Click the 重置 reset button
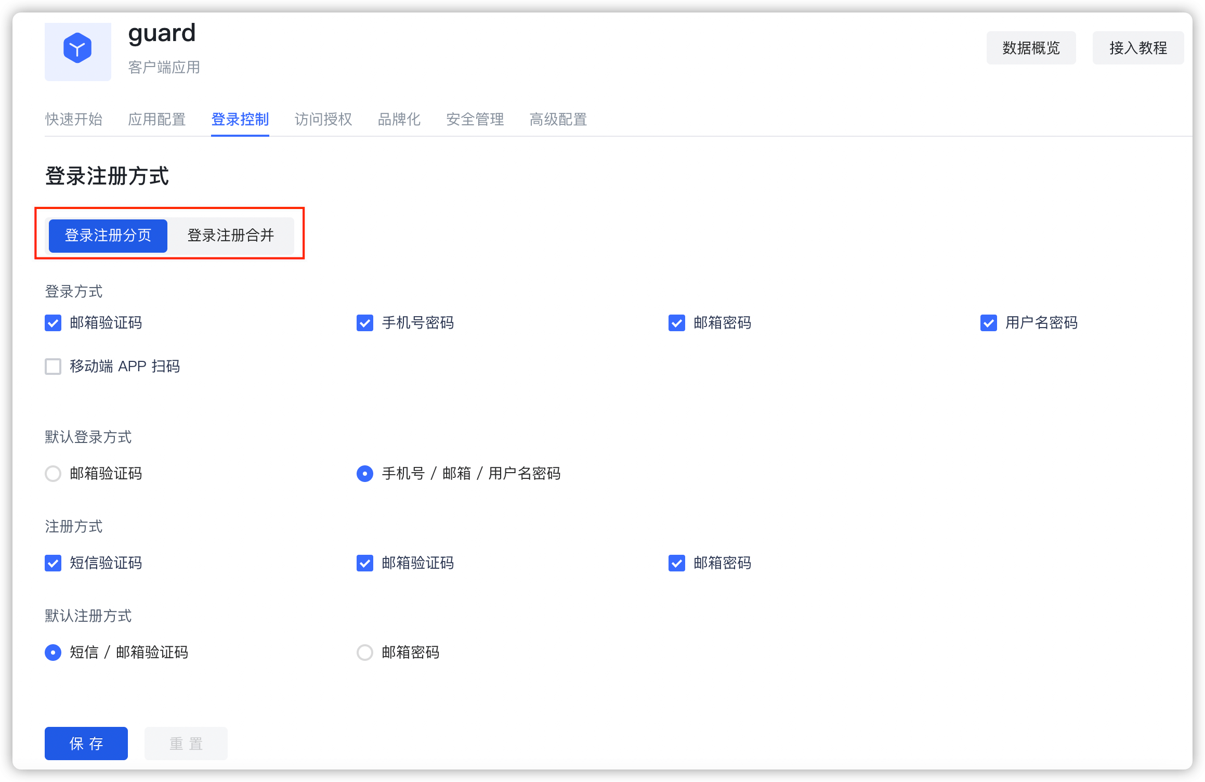The image size is (1205, 782). pos(186,744)
